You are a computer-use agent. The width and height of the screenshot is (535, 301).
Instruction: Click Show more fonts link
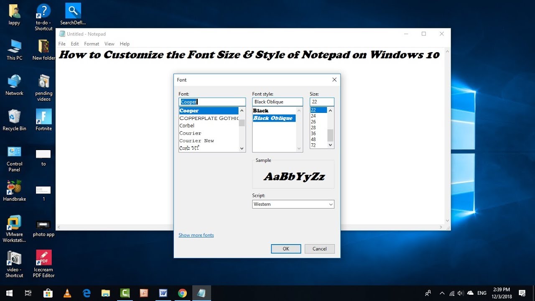196,235
